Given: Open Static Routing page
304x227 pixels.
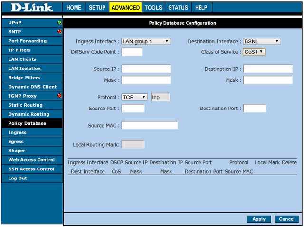Looking at the screenshot, I should (32, 105).
